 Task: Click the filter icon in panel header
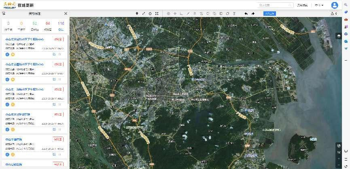pos(4,14)
